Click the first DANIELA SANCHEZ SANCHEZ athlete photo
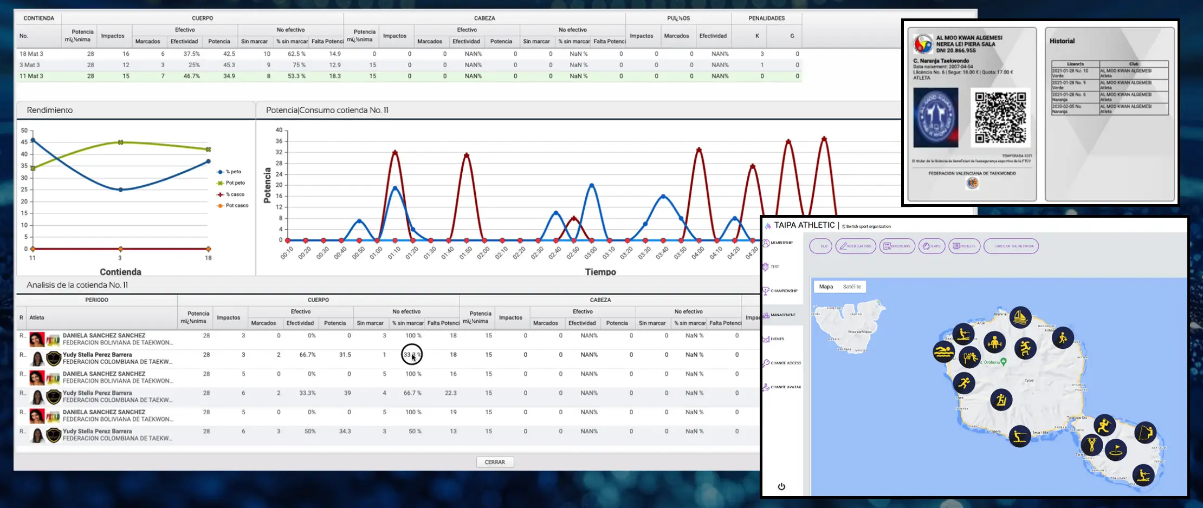This screenshot has width=1203, height=508. point(37,340)
